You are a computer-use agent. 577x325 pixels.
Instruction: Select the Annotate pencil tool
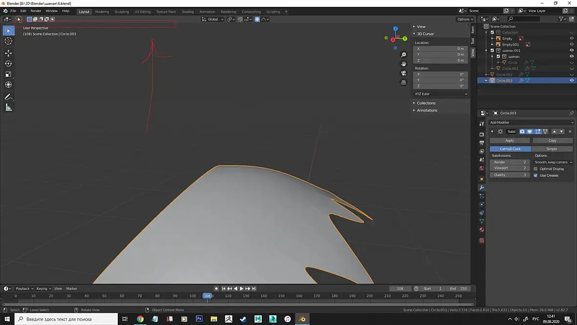8,97
